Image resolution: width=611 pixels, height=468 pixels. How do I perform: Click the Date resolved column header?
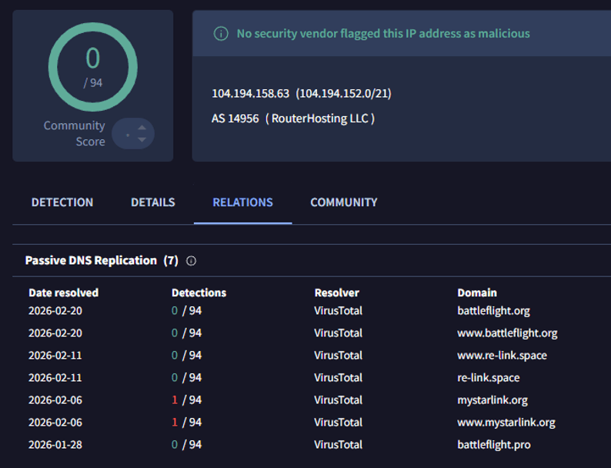tap(64, 292)
